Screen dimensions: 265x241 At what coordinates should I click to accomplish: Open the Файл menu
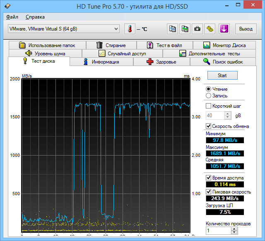pyautogui.click(x=12, y=17)
